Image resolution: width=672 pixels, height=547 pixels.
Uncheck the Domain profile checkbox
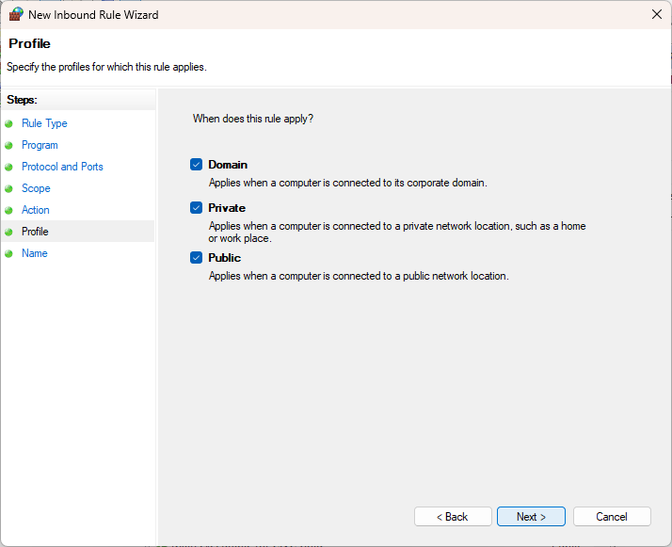197,165
